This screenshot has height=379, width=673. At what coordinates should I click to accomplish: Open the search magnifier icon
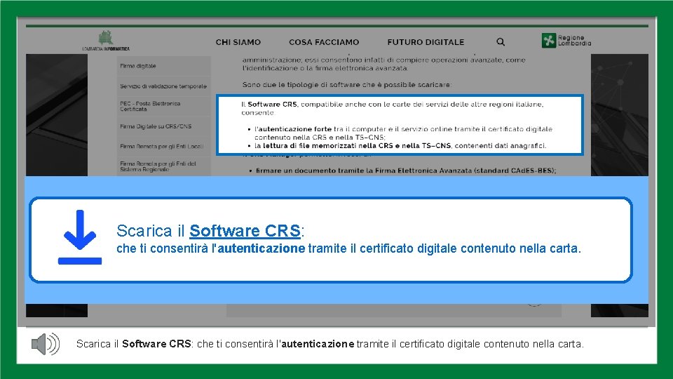pyautogui.click(x=501, y=41)
